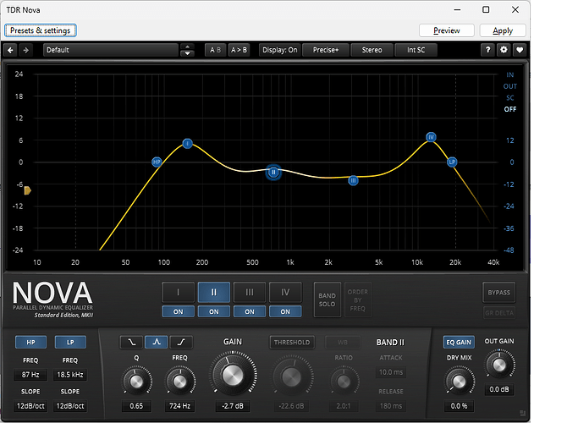Set analyzer to IN
This screenshot has height=423, width=567.
tap(509, 74)
